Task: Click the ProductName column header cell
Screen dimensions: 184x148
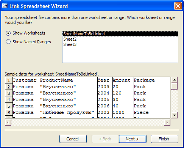Action: [x=69, y=80]
